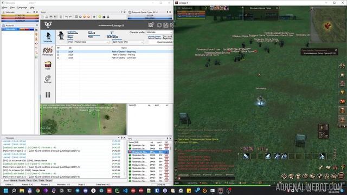Click the sitting skill icon in game hotbar
Screen dimensions: 347x195
click(322, 156)
